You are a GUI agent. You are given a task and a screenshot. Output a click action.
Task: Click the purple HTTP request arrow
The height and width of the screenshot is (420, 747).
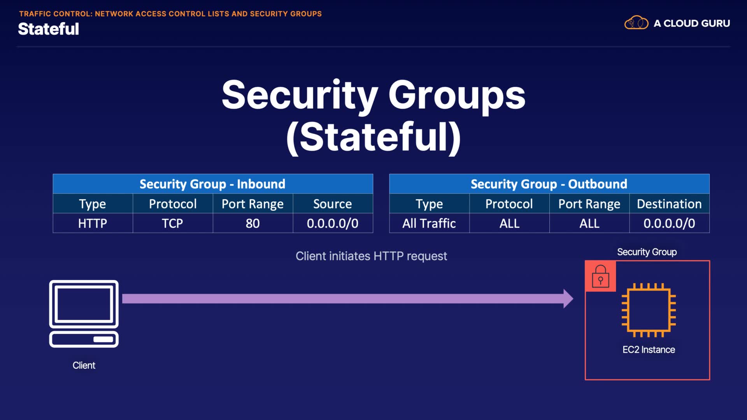pos(342,299)
